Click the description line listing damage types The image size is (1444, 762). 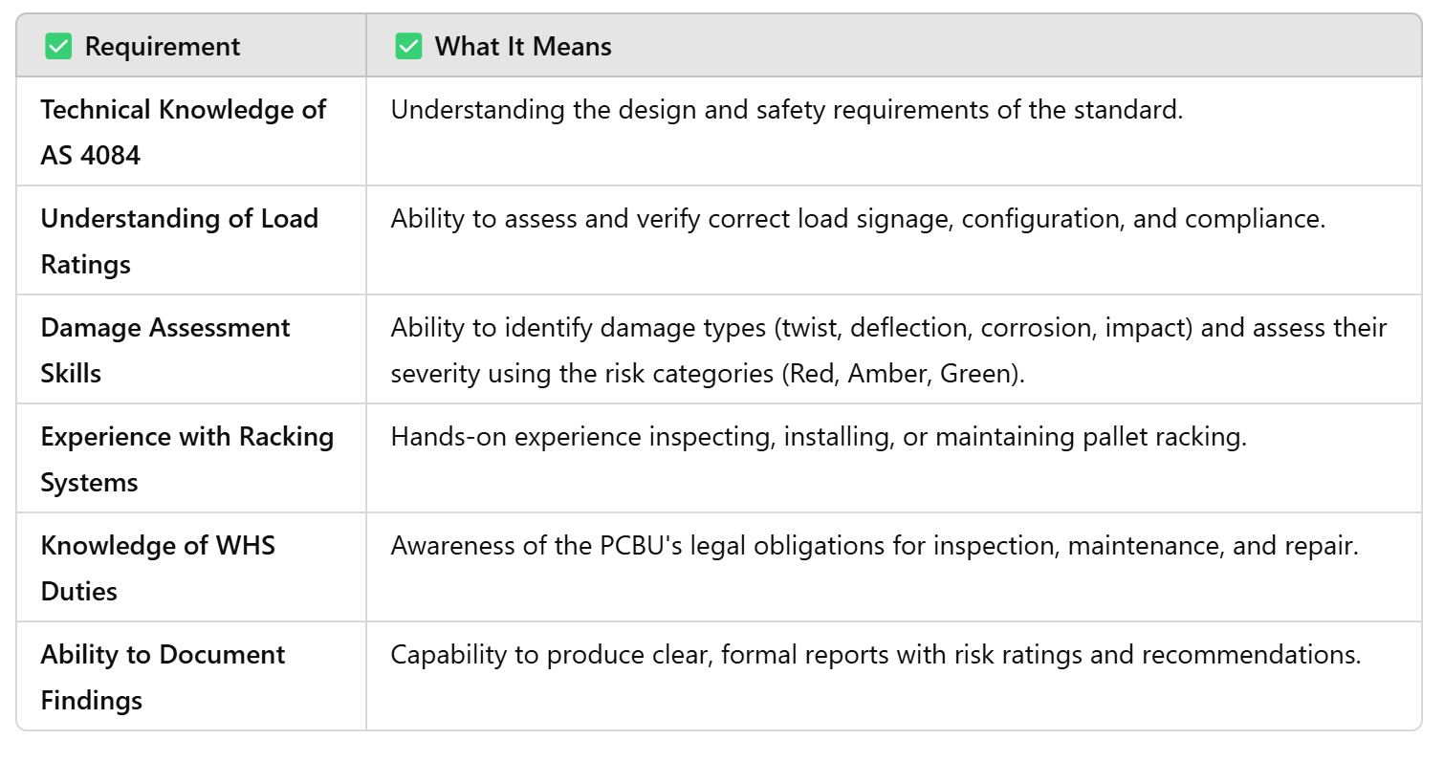click(x=887, y=328)
